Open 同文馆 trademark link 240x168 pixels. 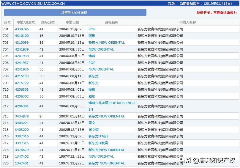tap(94, 130)
